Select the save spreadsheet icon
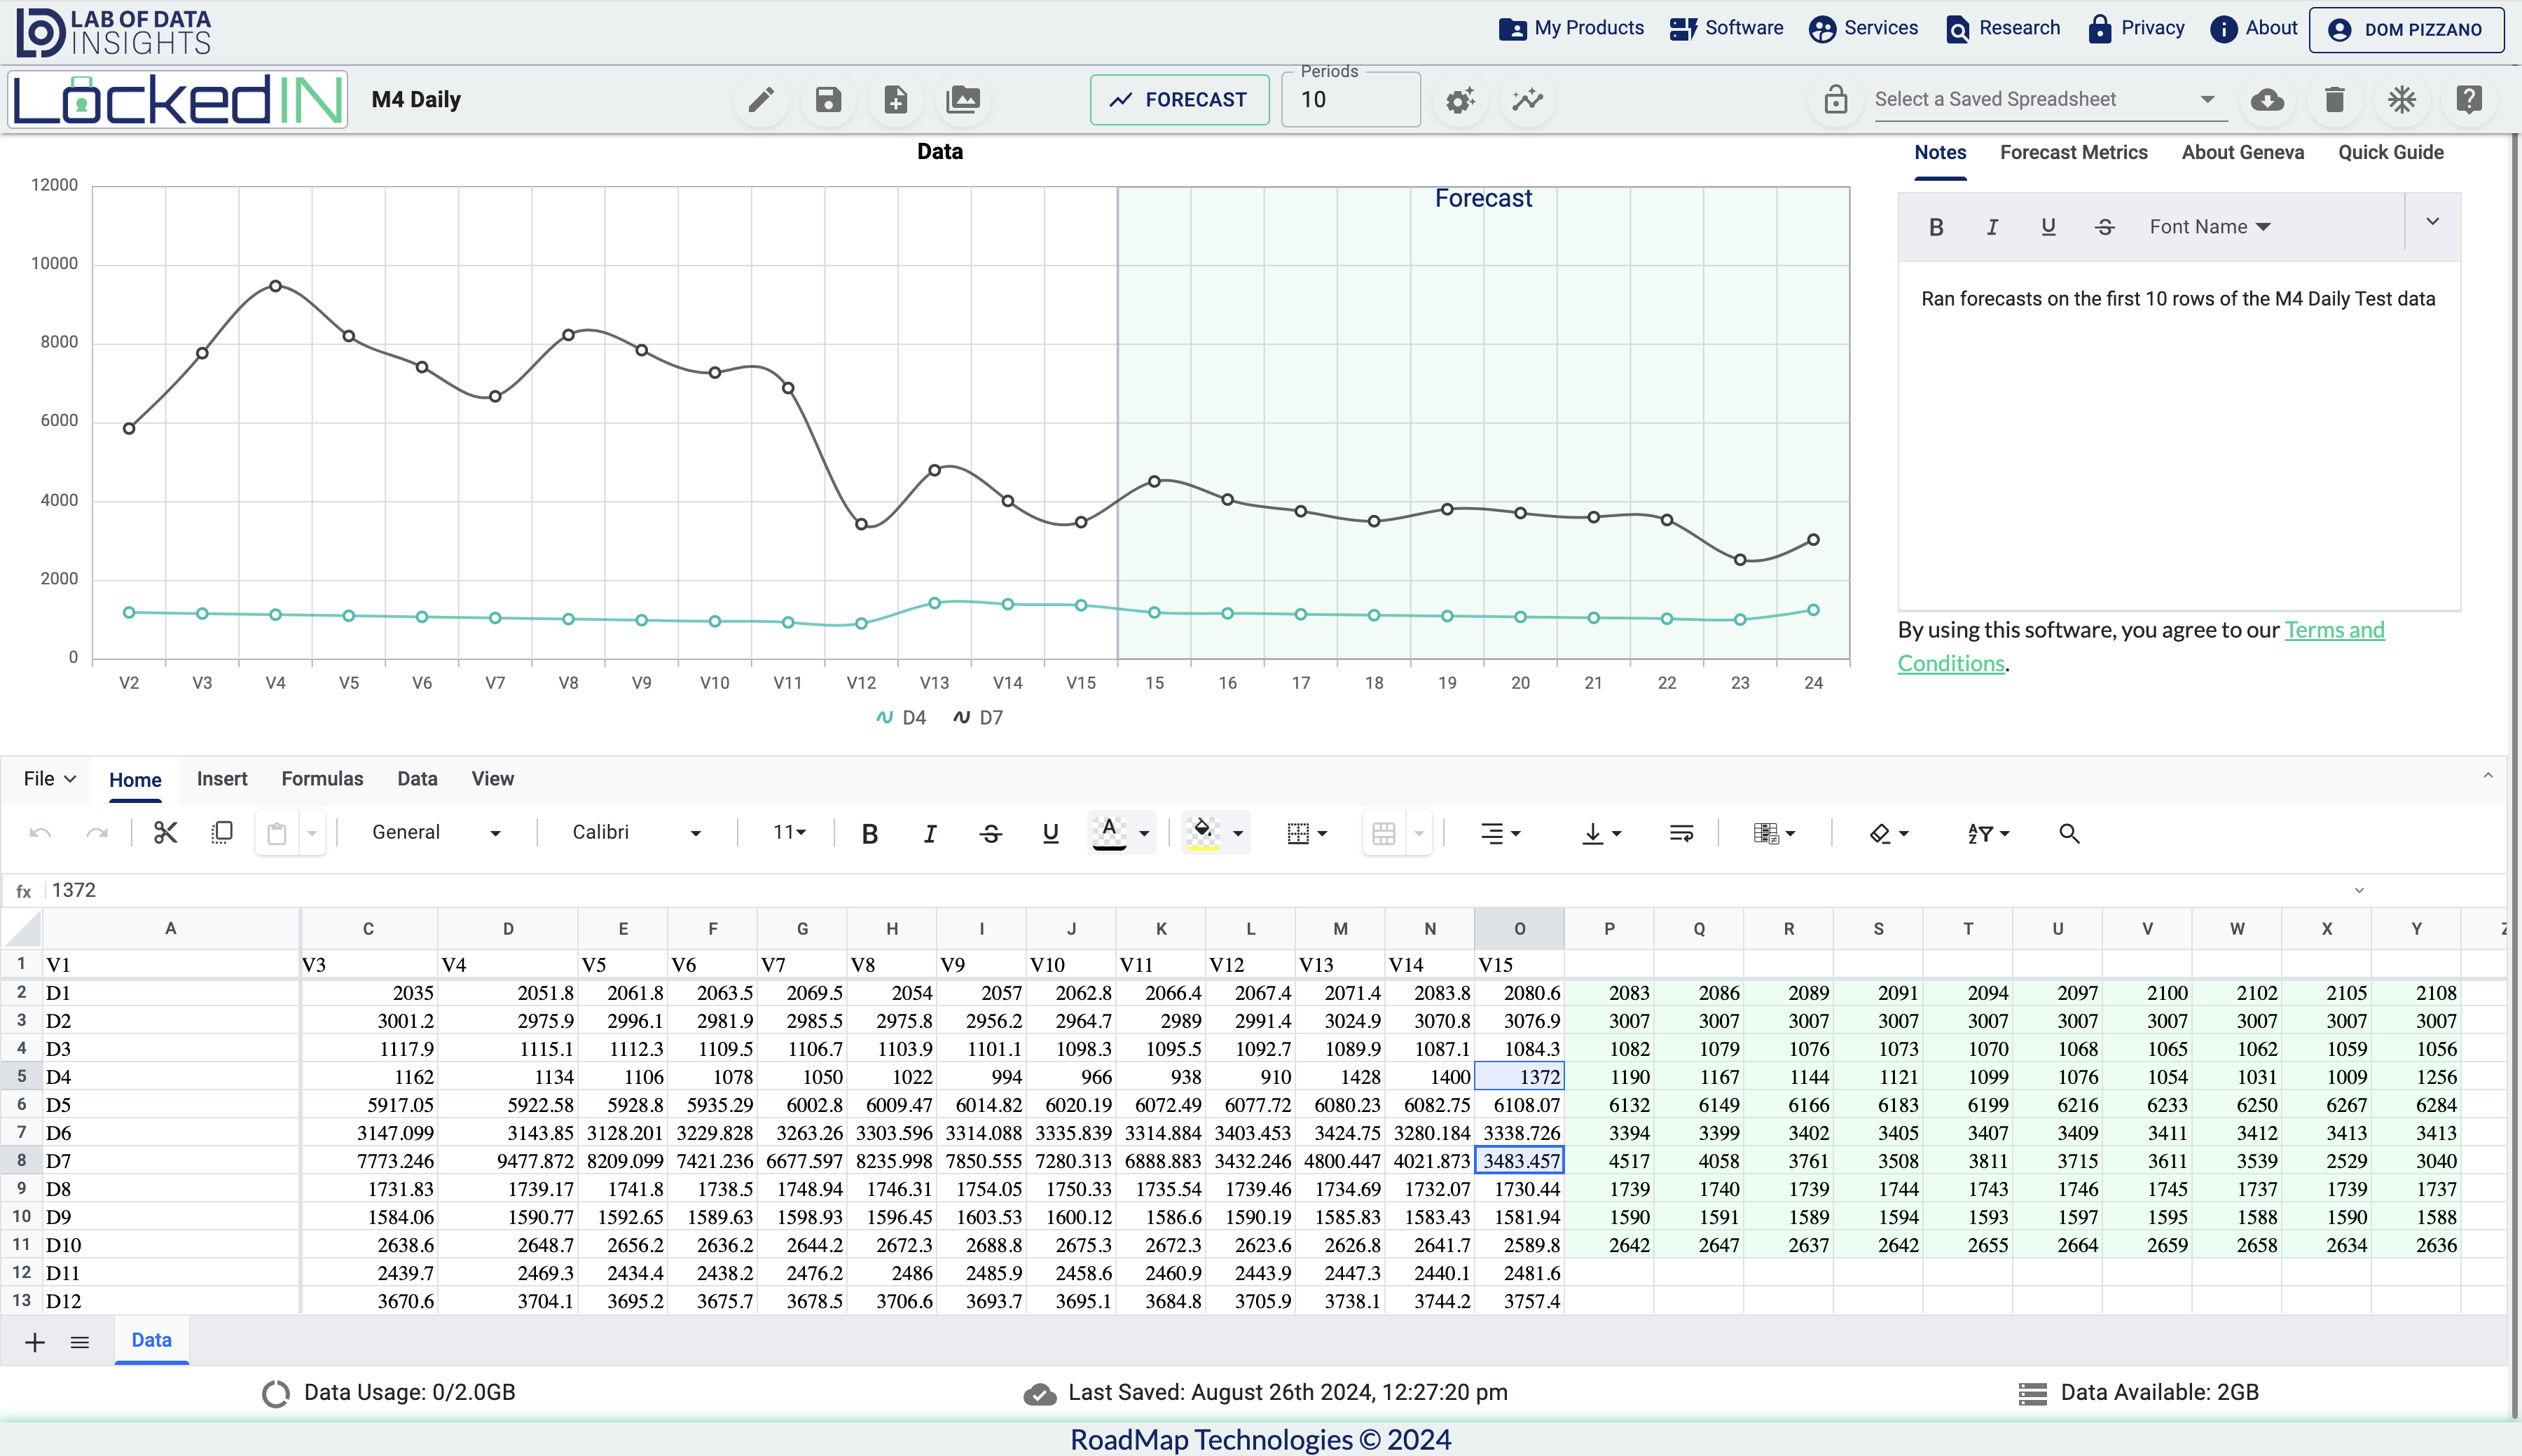Viewport: 2522px width, 1456px height. coord(828,99)
